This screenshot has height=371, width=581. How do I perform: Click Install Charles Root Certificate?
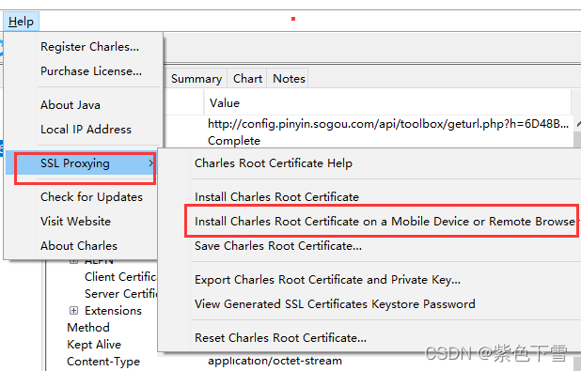pos(276,197)
